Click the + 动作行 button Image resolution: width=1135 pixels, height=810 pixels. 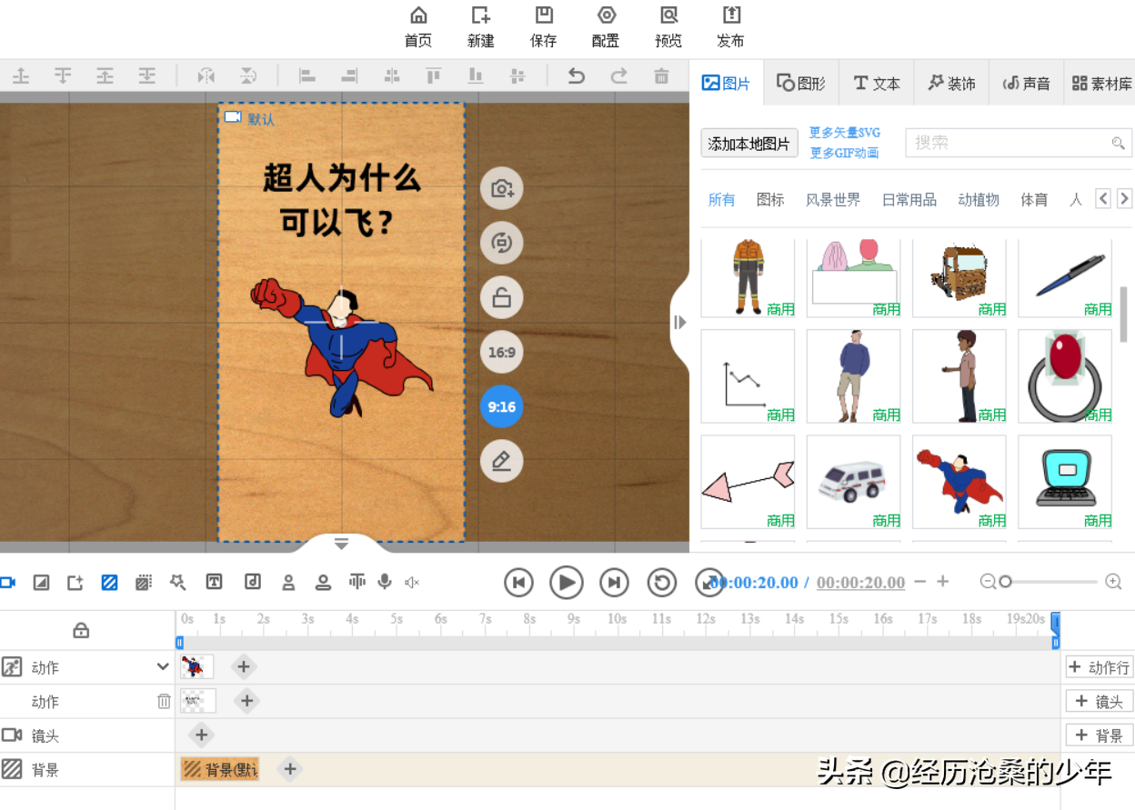click(1099, 667)
